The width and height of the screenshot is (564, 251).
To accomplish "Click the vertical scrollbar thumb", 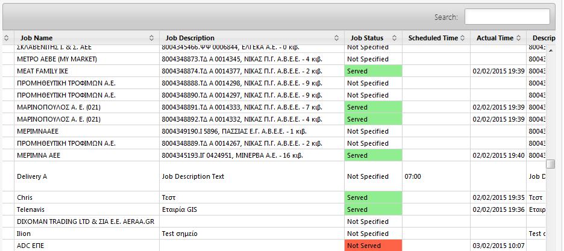I will tap(550, 164).
